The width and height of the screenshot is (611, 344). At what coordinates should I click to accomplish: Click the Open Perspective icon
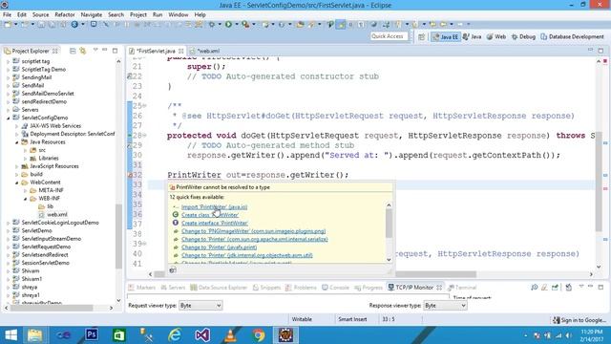pyautogui.click(x=421, y=36)
